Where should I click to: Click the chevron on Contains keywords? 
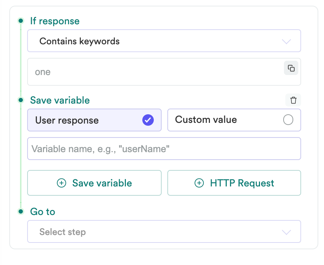point(286,41)
